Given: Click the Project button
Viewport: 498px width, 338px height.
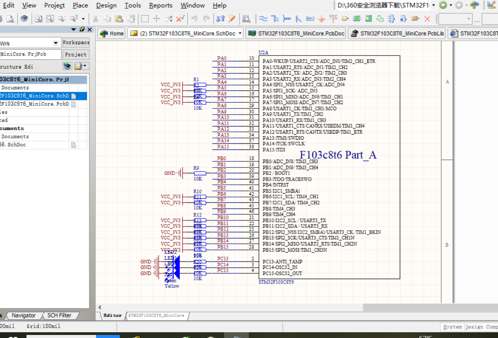Looking at the screenshot, I should point(76,54).
